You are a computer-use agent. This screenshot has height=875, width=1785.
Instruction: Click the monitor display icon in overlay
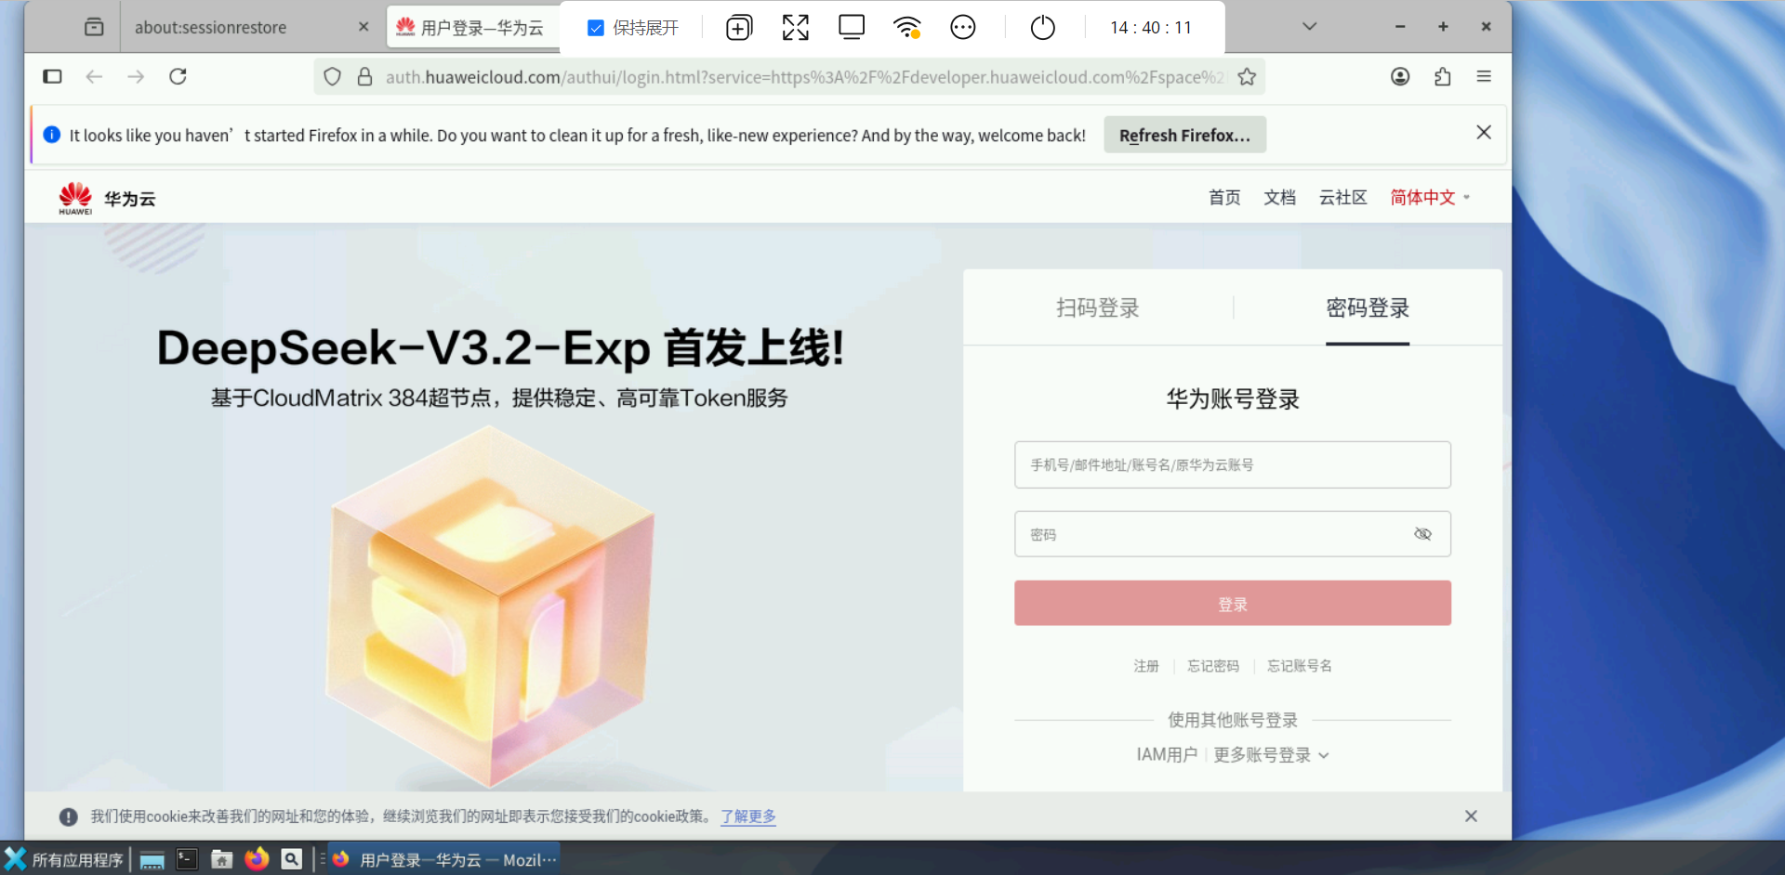[x=852, y=27]
